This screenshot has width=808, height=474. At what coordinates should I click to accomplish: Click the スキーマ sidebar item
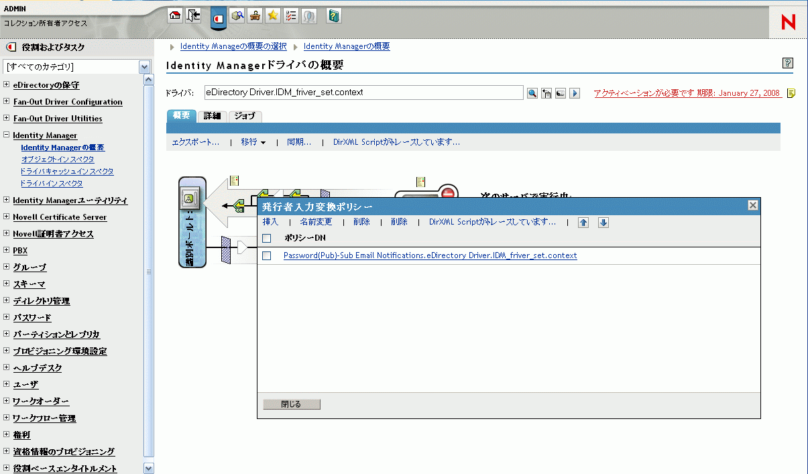[x=30, y=284]
